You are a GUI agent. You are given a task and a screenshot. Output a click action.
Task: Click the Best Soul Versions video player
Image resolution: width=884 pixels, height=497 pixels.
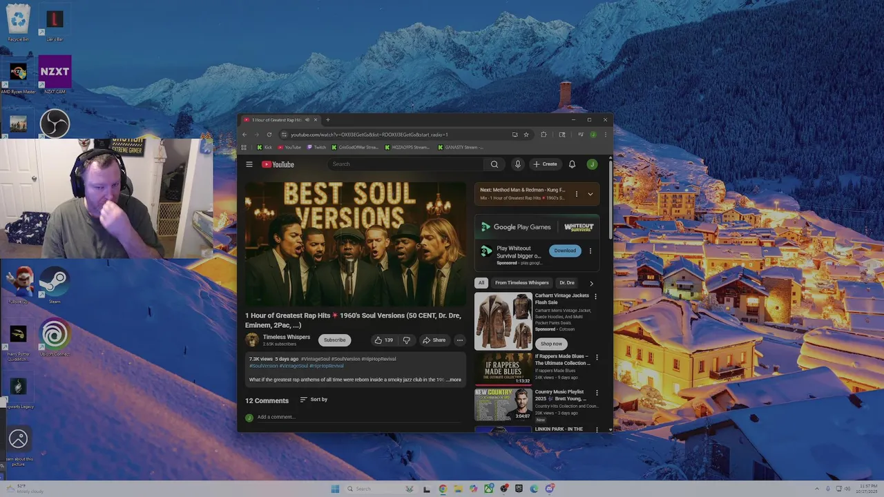click(x=356, y=244)
